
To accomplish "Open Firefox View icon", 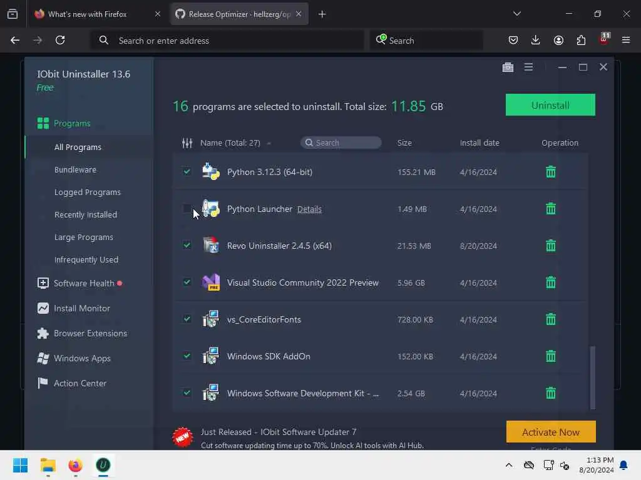I will click(x=13, y=14).
